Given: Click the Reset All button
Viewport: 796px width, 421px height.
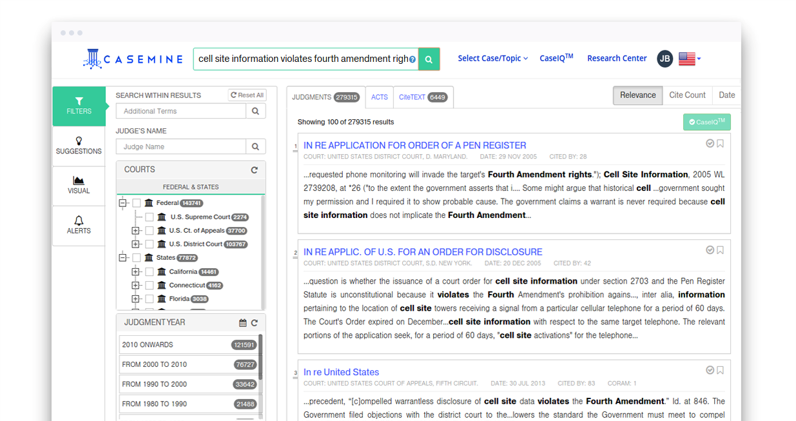Looking at the screenshot, I should (247, 94).
